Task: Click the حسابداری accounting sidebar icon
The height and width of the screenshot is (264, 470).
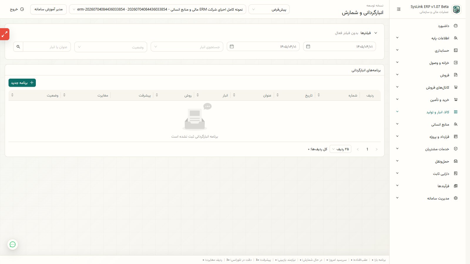Action: [456, 50]
